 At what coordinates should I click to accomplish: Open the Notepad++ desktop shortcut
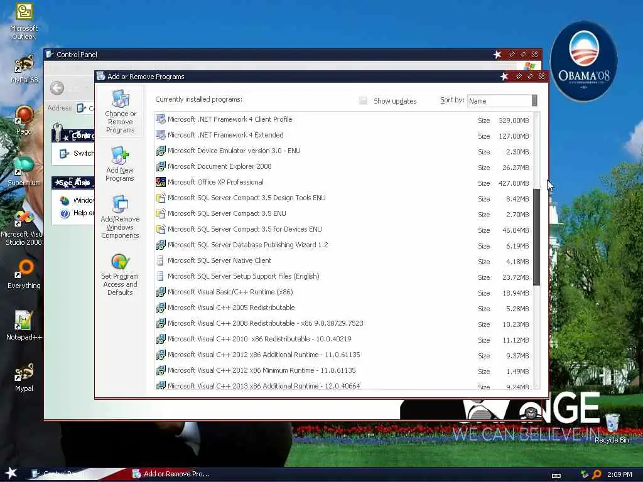[24, 326]
